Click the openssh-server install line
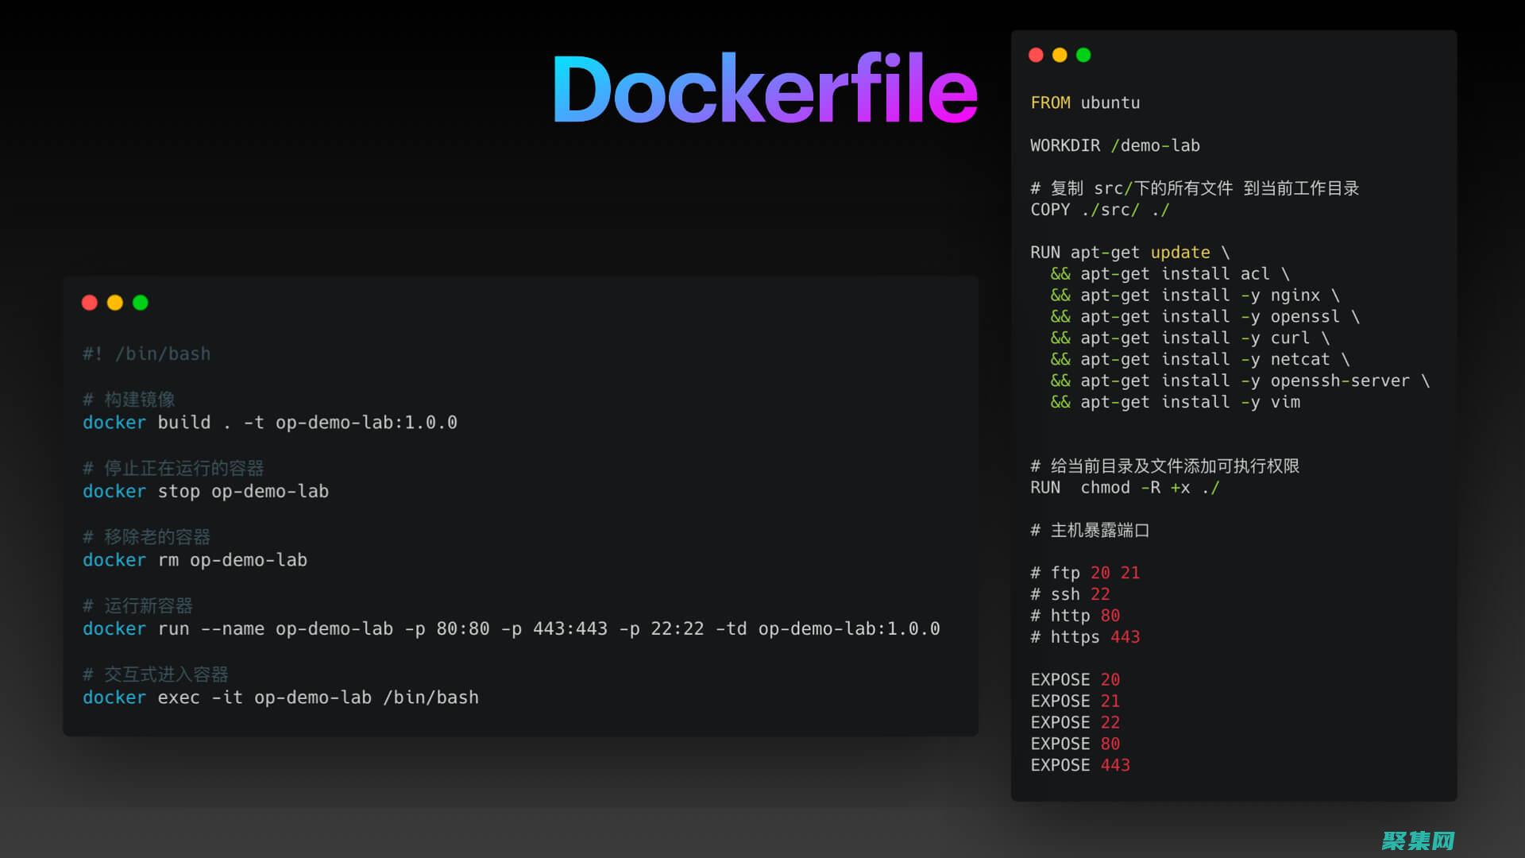The height and width of the screenshot is (858, 1525). [x=1239, y=381]
